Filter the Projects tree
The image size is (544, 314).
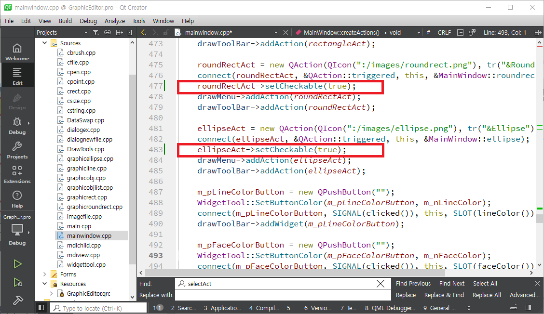click(96, 33)
